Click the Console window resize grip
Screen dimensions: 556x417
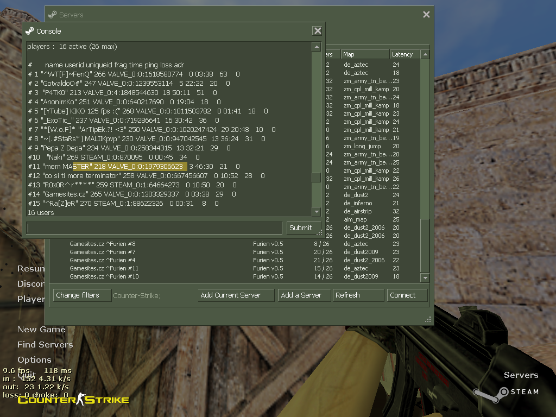point(320,233)
